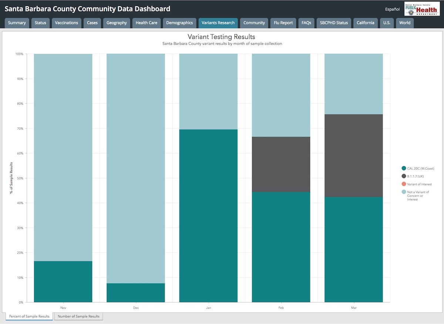Open the FAQs tab

(x=306, y=23)
